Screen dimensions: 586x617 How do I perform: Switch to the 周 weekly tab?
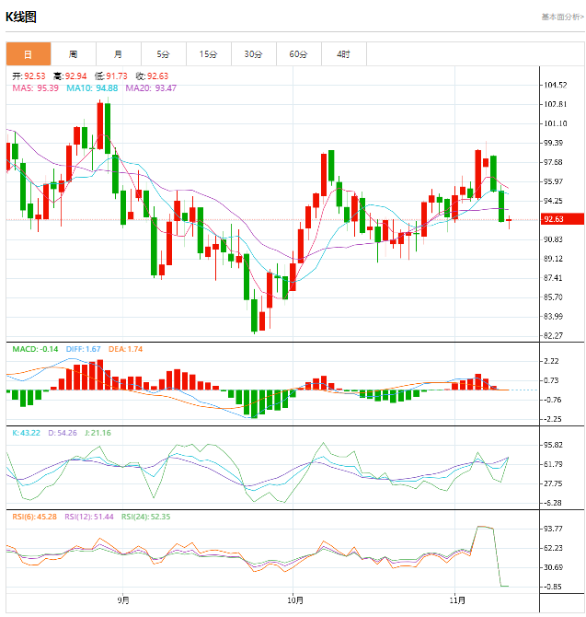(74, 54)
